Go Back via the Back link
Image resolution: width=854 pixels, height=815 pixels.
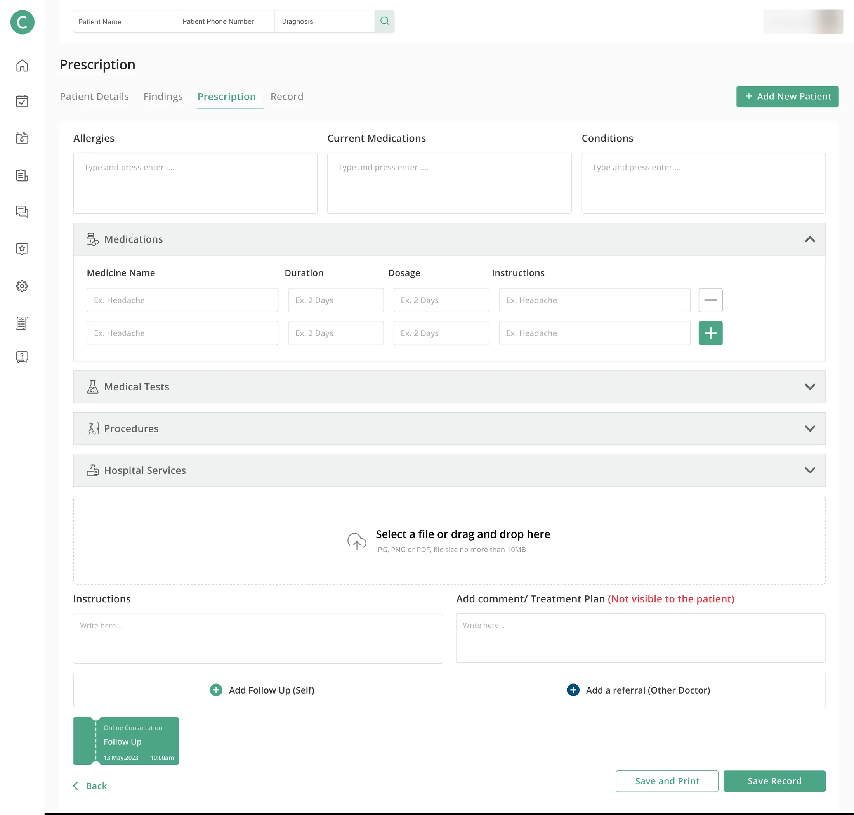pyautogui.click(x=90, y=786)
